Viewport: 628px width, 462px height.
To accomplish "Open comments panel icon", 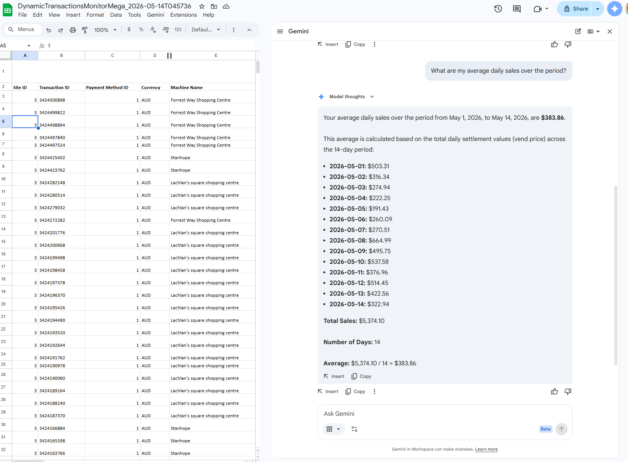I will pos(517,9).
